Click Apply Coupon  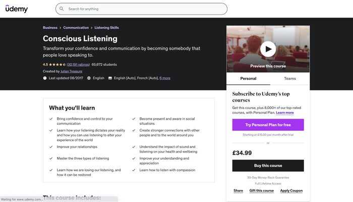tap(291, 190)
